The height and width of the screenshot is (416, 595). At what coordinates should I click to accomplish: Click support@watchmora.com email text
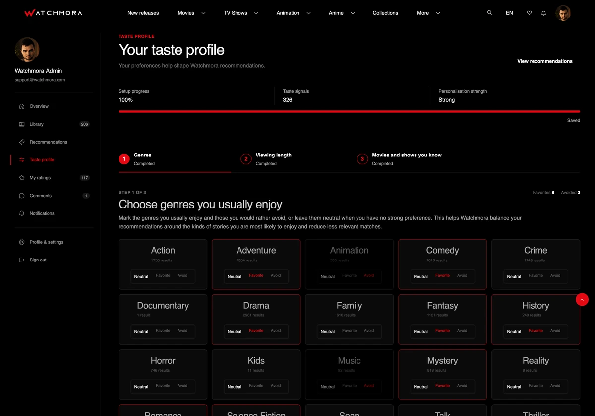40,80
